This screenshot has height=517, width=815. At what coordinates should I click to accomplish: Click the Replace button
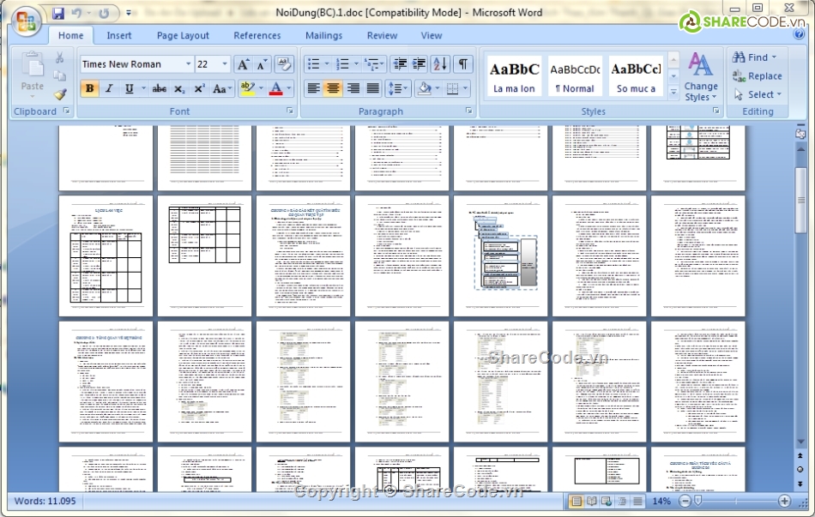(x=757, y=75)
